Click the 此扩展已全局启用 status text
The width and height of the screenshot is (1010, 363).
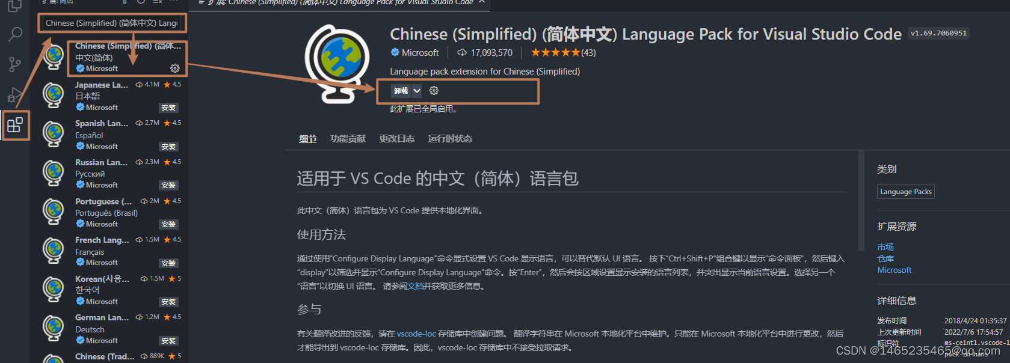tap(425, 109)
